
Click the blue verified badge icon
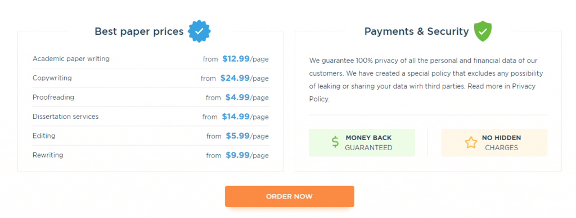coord(199,31)
